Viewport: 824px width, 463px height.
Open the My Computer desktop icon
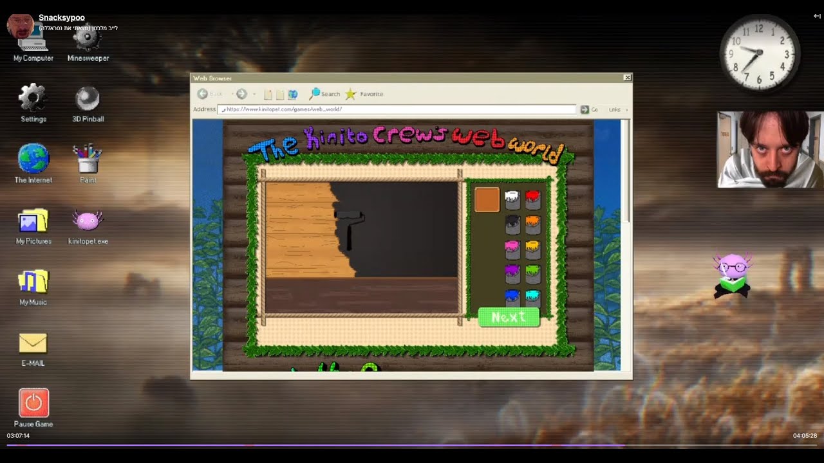pos(33,44)
